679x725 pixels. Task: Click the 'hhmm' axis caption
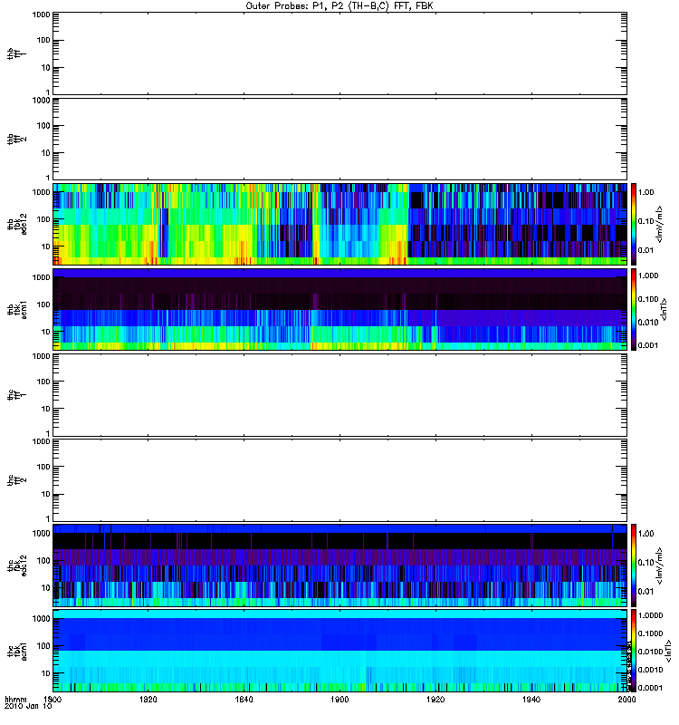pos(15,700)
